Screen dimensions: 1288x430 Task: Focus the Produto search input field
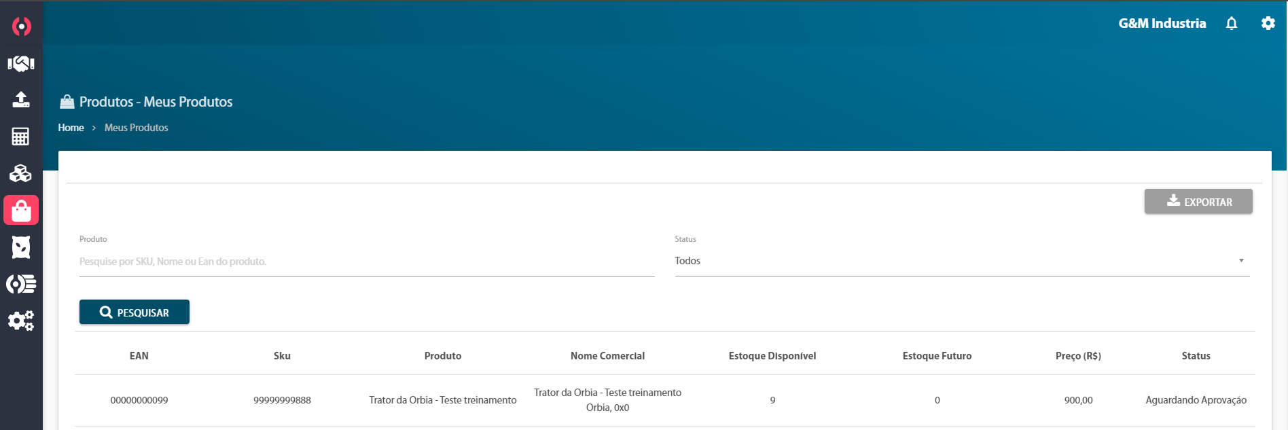tap(367, 262)
